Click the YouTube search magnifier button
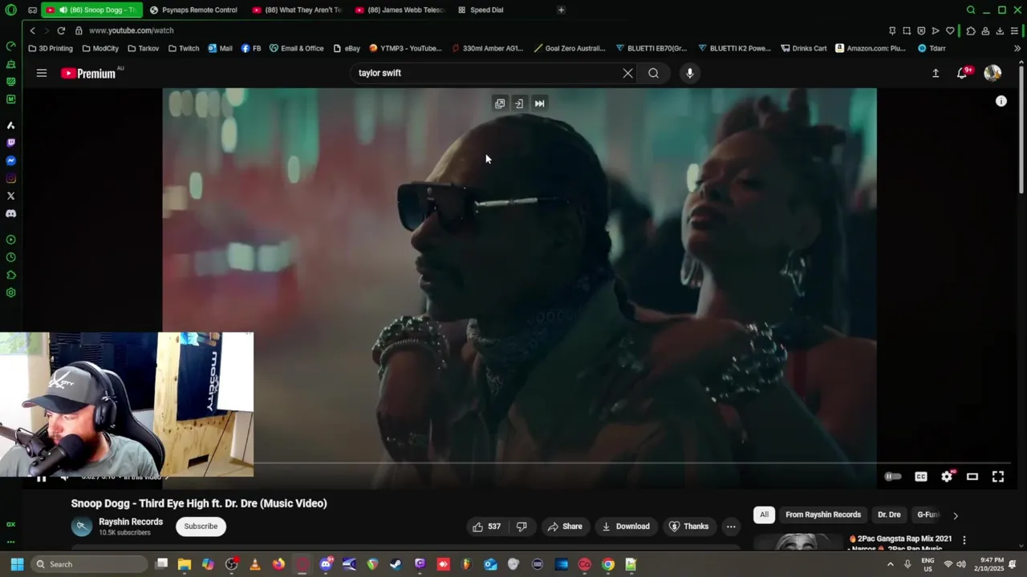The width and height of the screenshot is (1027, 577). coord(653,73)
